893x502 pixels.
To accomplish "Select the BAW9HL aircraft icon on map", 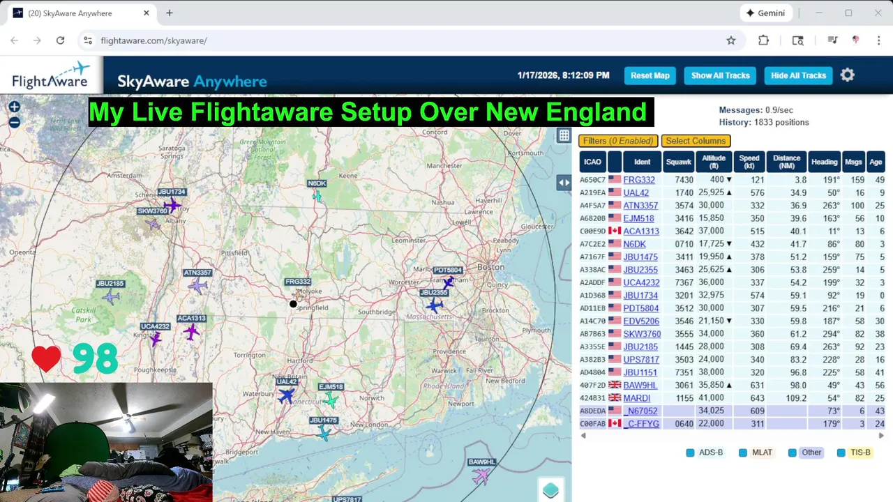I will click(x=481, y=476).
